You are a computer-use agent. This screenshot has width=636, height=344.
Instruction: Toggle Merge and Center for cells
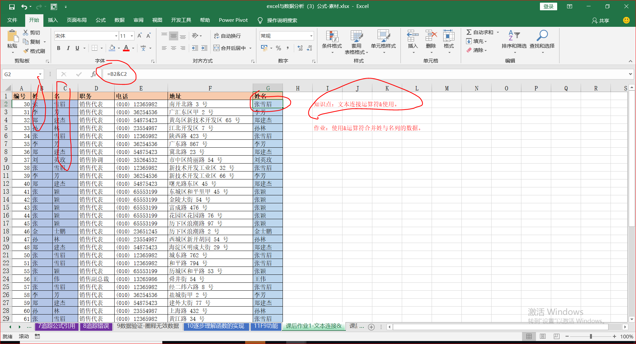[x=230, y=48]
